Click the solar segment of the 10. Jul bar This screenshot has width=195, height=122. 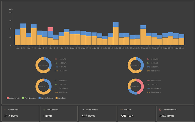coord(67,39)
